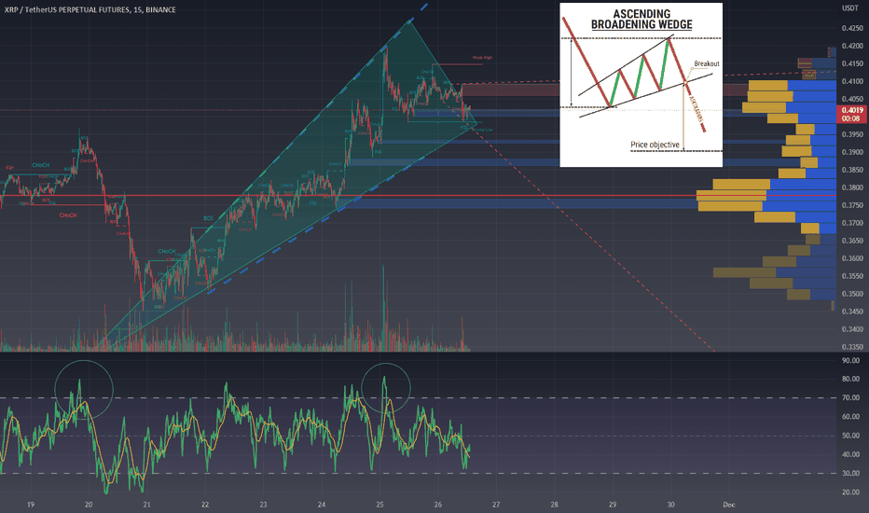Viewport: 869px width, 513px height.
Task: Click date 20 on the time axis
Action: pos(89,505)
